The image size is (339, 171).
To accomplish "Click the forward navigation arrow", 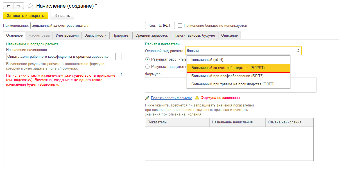I will coord(19,6).
